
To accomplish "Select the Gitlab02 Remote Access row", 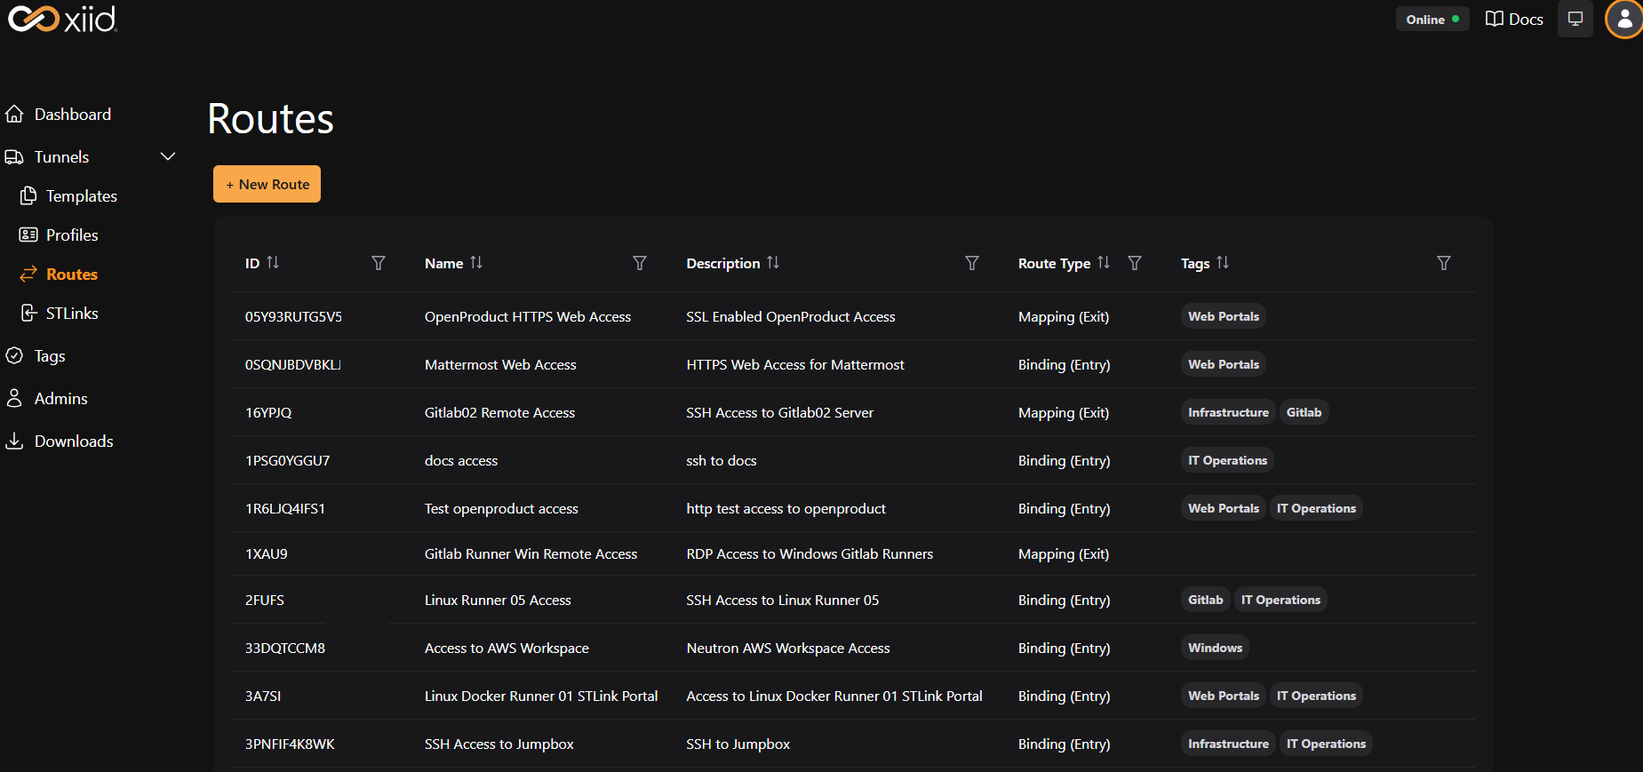I will click(499, 412).
